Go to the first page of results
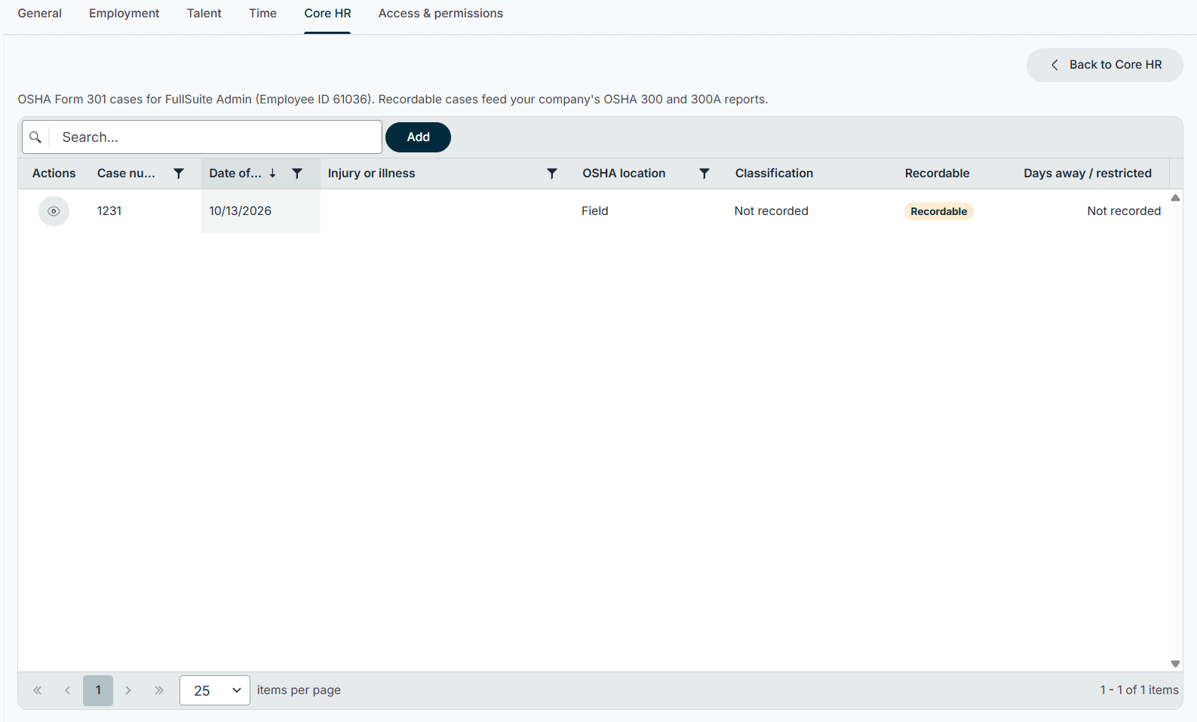The height and width of the screenshot is (722, 1197). click(x=38, y=690)
